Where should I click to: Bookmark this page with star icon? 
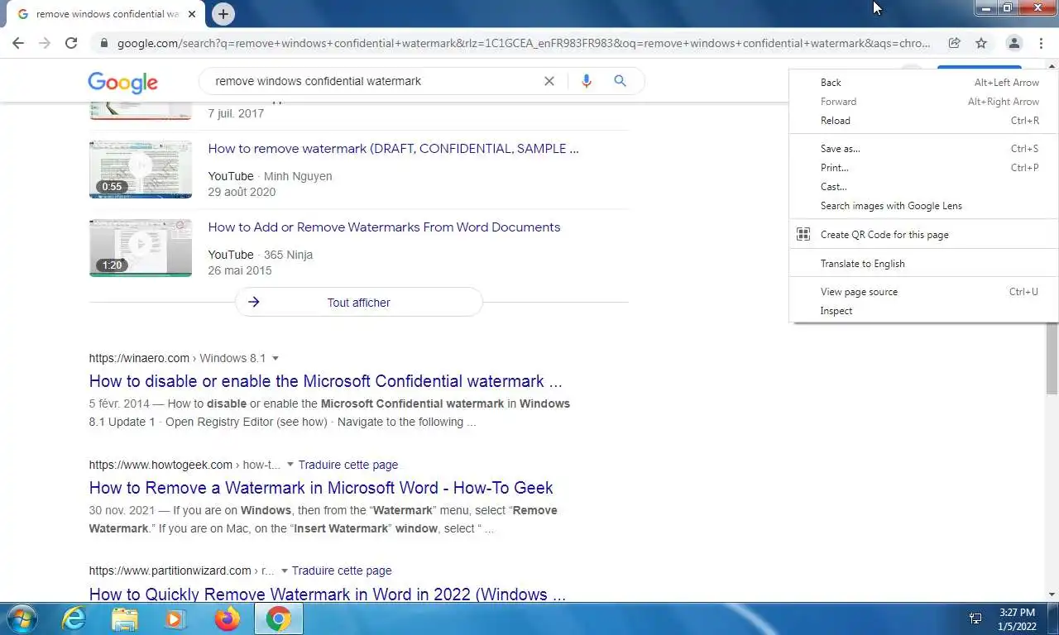(x=981, y=43)
